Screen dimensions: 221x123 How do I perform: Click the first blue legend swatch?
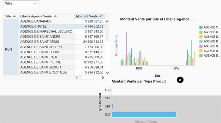(201, 27)
